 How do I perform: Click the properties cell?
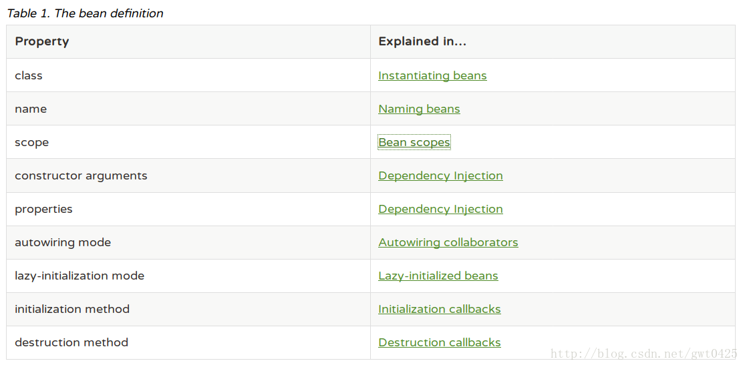[188, 209]
